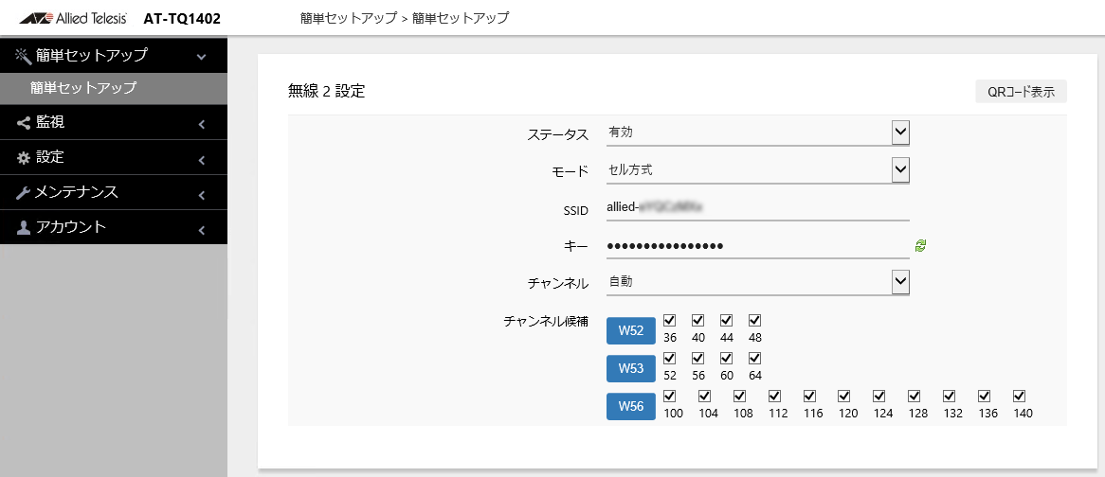Viewport: 1105px width, 477px height.
Task: Uncheck channel 56 checkbox
Action: (697, 358)
